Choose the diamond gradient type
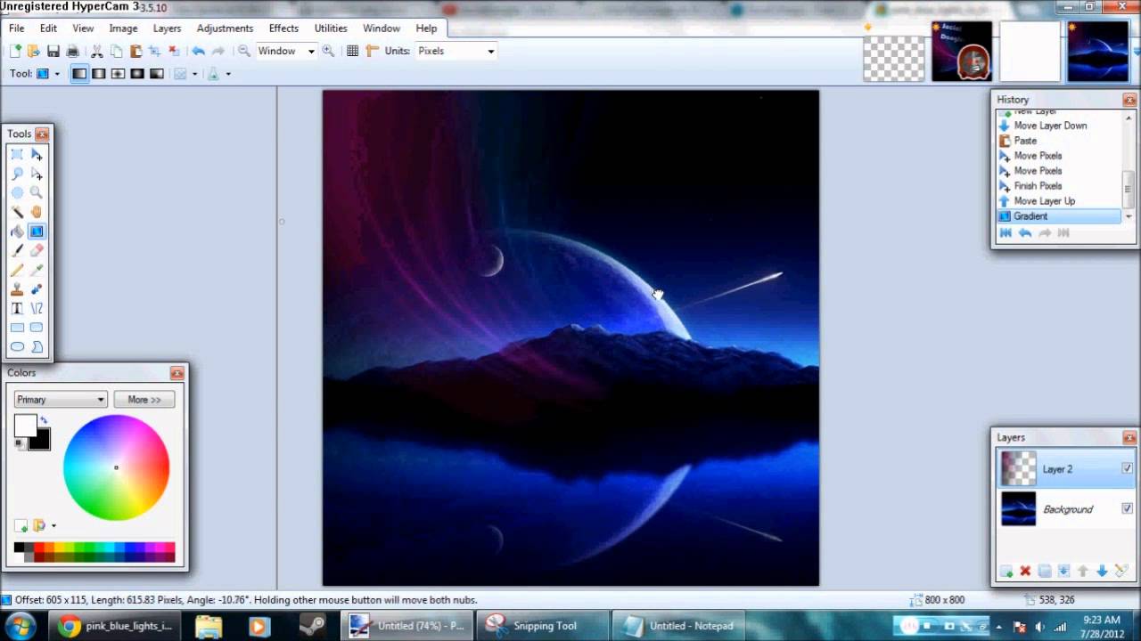1141x641 pixels. pos(118,74)
